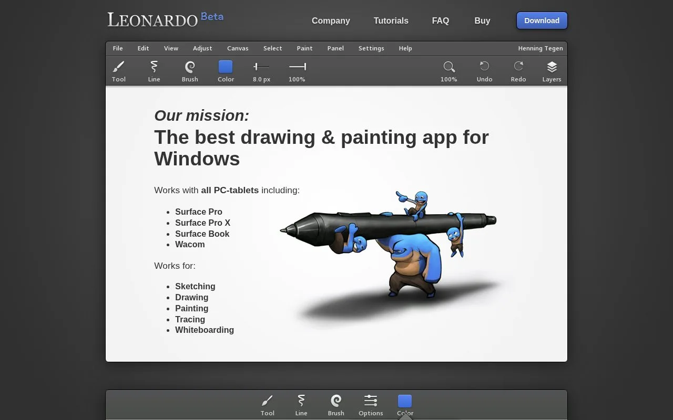Open the View menu
This screenshot has height=420, width=673.
(171, 48)
